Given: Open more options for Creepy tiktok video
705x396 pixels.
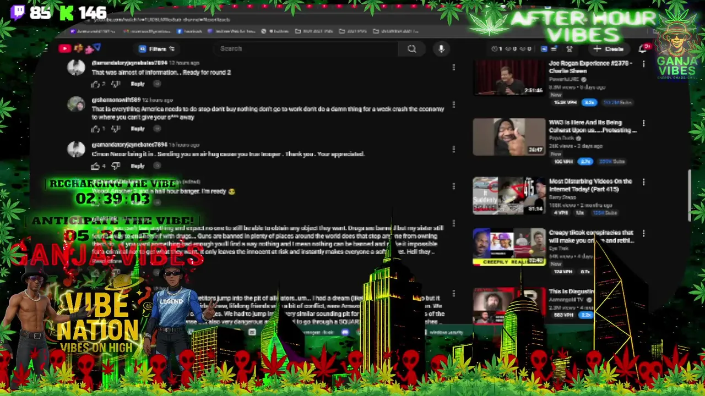Looking at the screenshot, I should pyautogui.click(x=643, y=233).
